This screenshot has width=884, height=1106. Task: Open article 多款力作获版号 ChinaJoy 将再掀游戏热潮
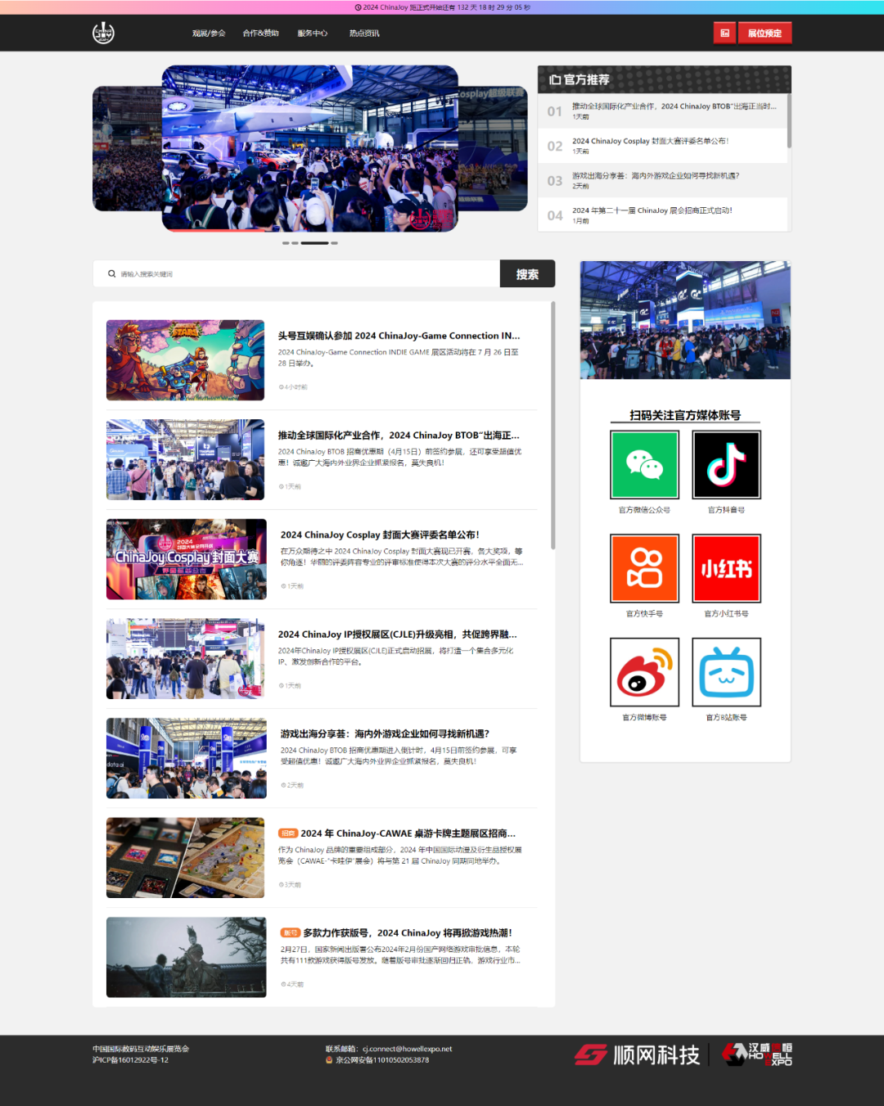pyautogui.click(x=408, y=932)
